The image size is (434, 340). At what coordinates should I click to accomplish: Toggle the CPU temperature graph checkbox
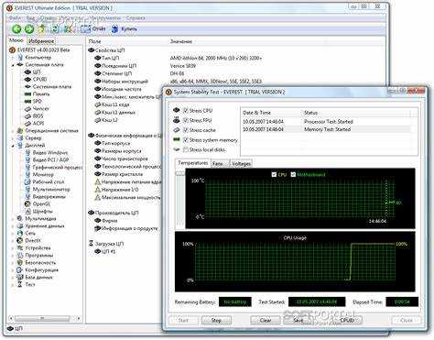tap(274, 174)
